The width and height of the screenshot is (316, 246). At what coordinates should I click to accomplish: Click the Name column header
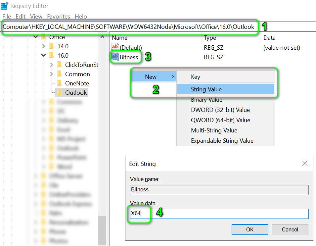pos(120,38)
